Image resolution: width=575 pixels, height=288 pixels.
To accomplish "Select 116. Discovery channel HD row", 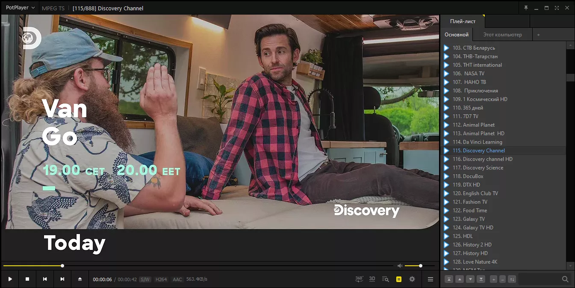I will (x=503, y=159).
